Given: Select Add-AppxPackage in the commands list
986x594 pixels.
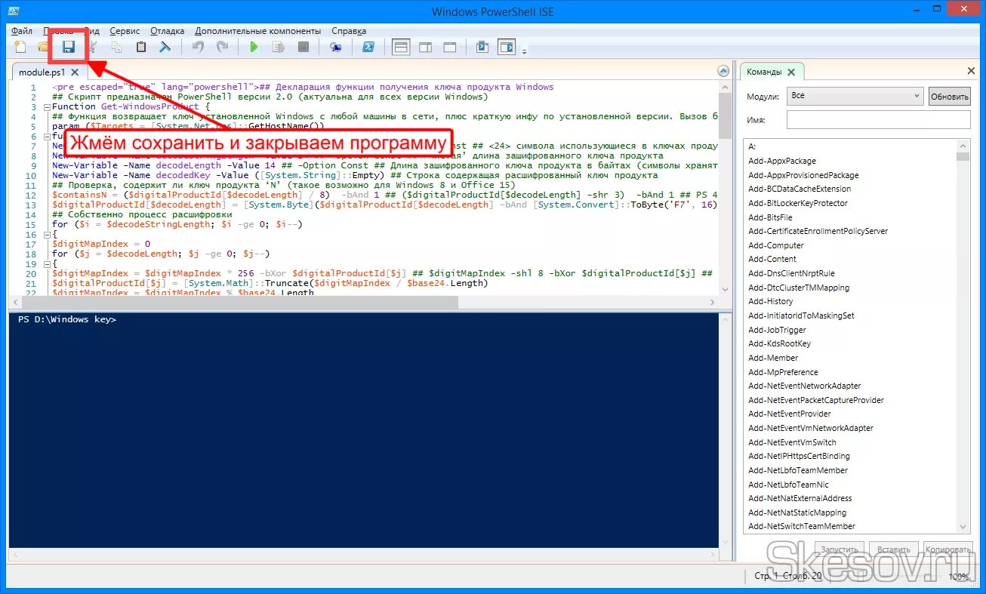Looking at the screenshot, I should (782, 161).
